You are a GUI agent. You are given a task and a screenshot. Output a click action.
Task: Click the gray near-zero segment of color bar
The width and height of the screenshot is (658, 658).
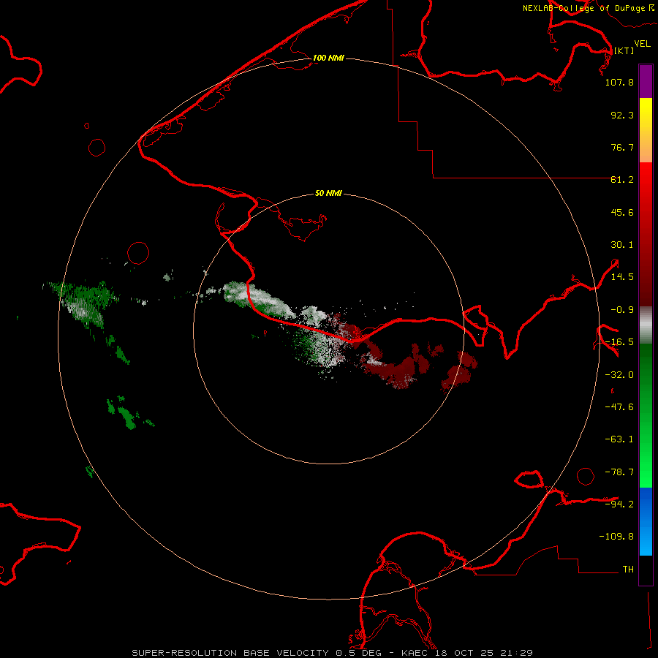[646, 325]
